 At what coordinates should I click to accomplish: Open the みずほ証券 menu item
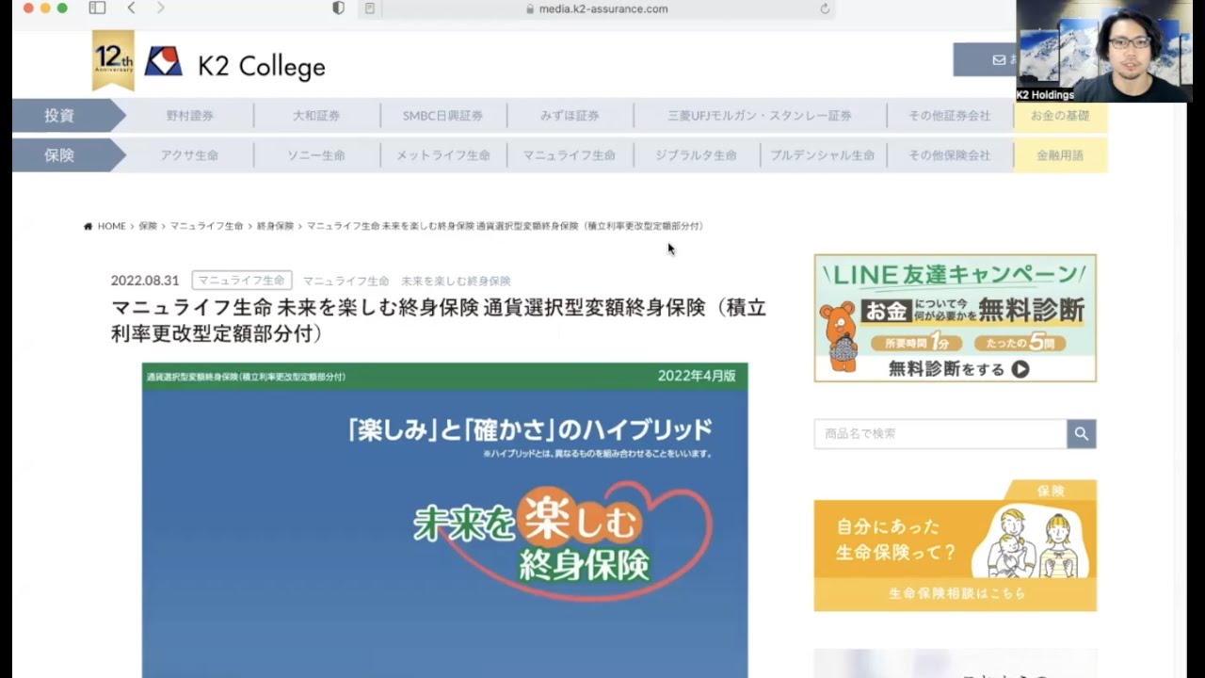pyautogui.click(x=570, y=116)
